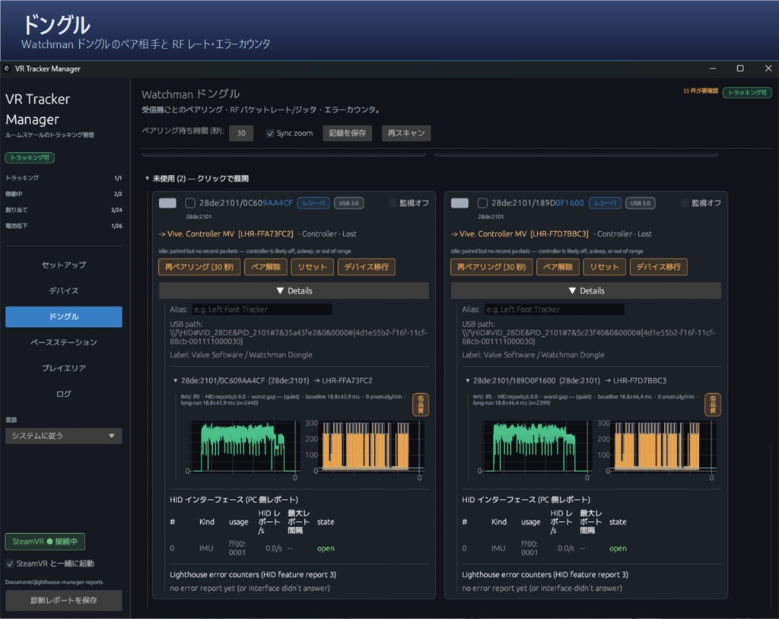Toggle the Sync zoom checkbox
779x619 pixels.
[x=270, y=133]
